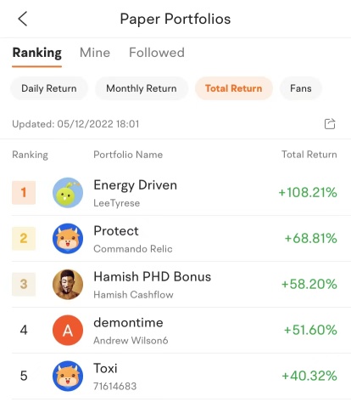Open Commando Relic's bull avatar
Viewport: 351px width, 402px height.
(x=68, y=239)
